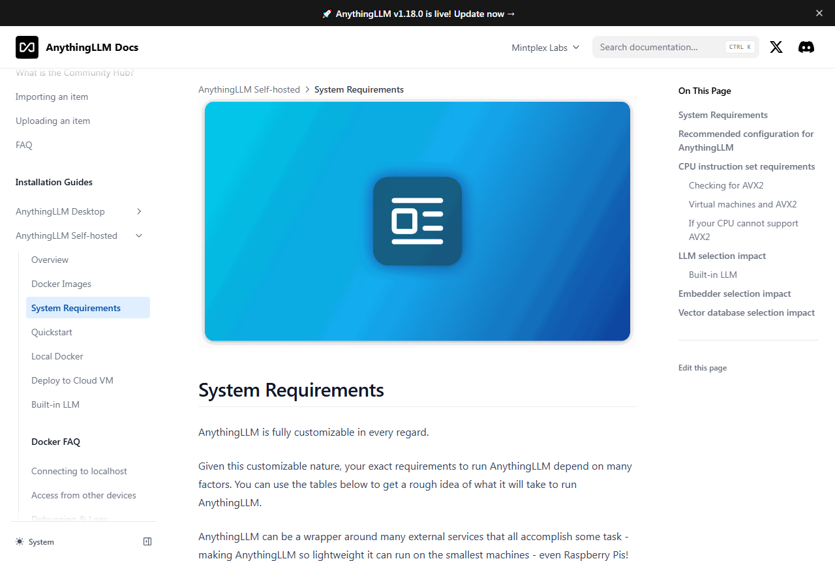
Task: Focus the Search documentation field
Action: point(676,47)
